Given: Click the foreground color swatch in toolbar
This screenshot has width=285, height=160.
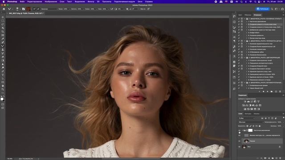Looking at the screenshot, I should tap(2, 99).
